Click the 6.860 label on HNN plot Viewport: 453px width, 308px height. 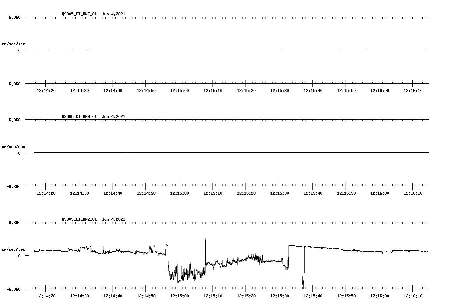[x=15, y=120]
